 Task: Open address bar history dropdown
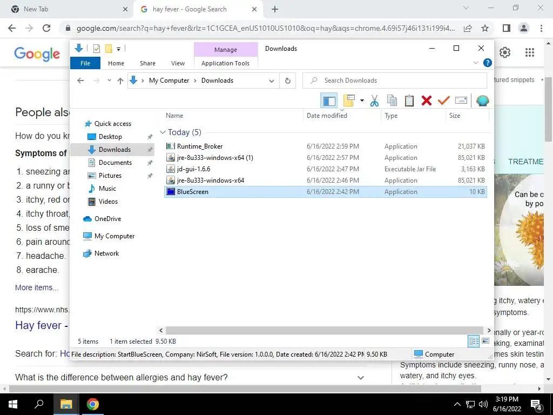coord(271,81)
